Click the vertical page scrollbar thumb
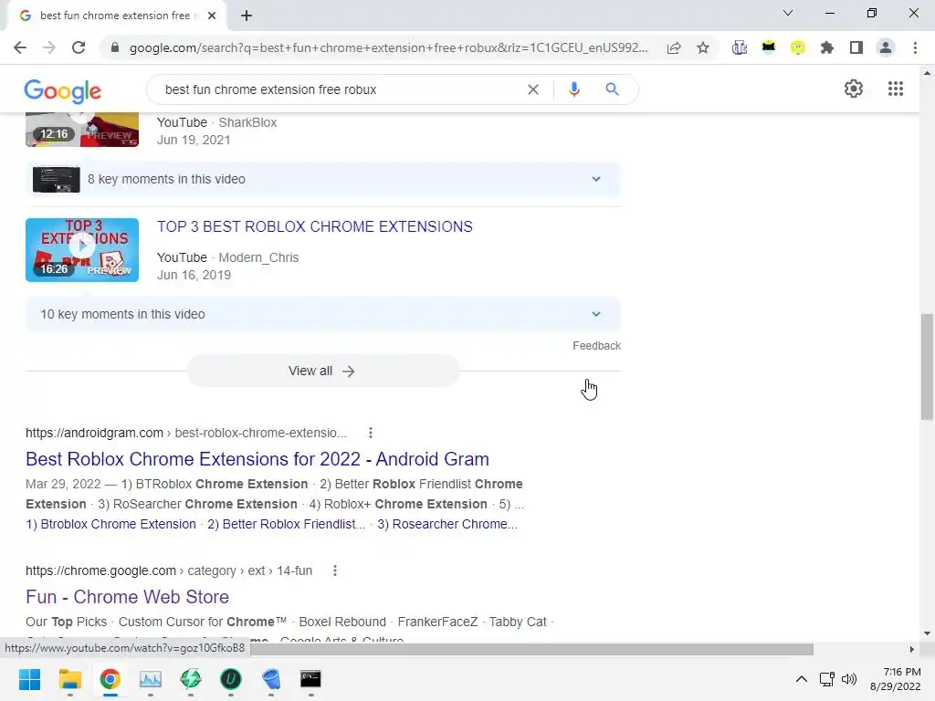 927,367
